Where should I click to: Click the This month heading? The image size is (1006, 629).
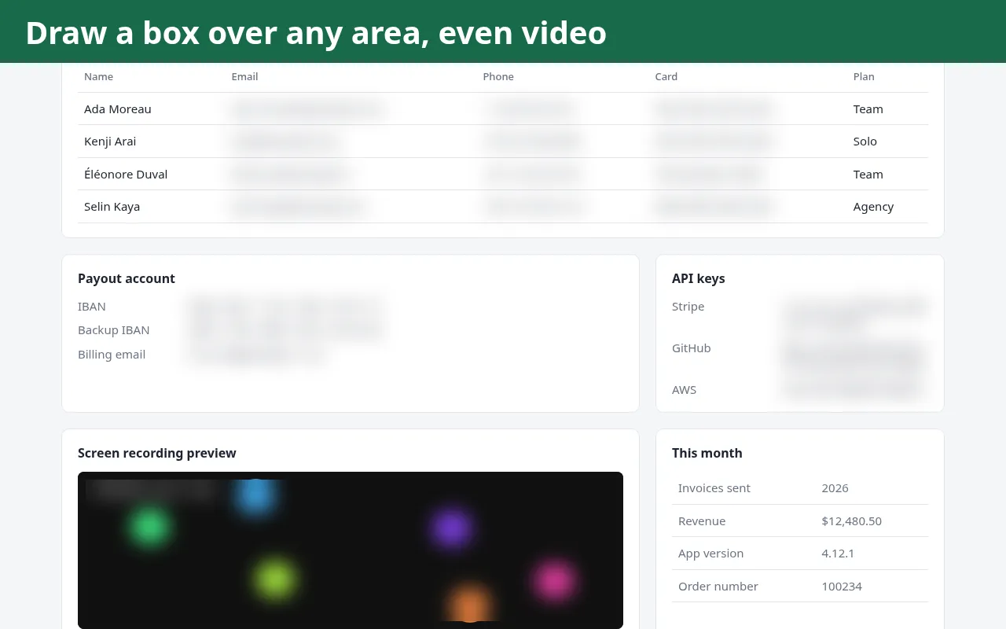tap(707, 453)
